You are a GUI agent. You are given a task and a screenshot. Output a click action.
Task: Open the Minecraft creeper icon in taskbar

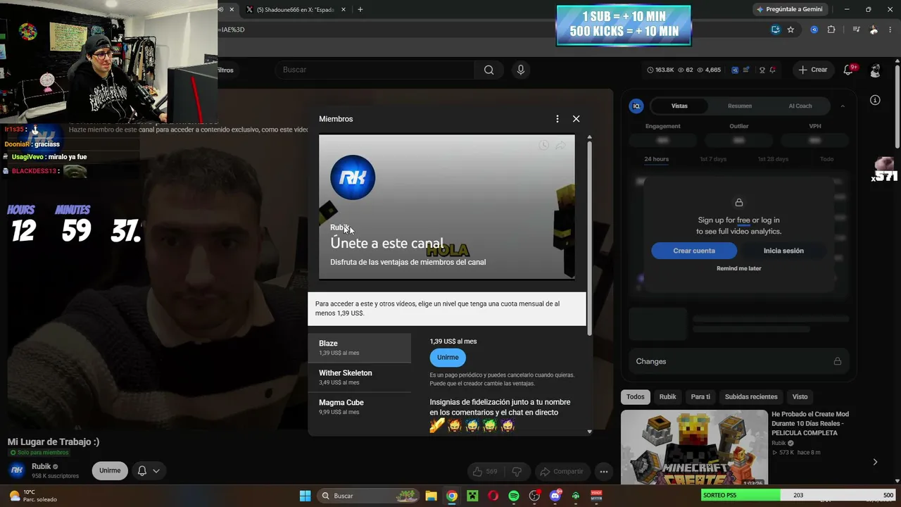(x=472, y=496)
